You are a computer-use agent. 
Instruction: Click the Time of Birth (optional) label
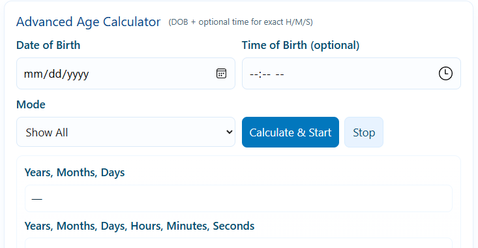point(301,45)
